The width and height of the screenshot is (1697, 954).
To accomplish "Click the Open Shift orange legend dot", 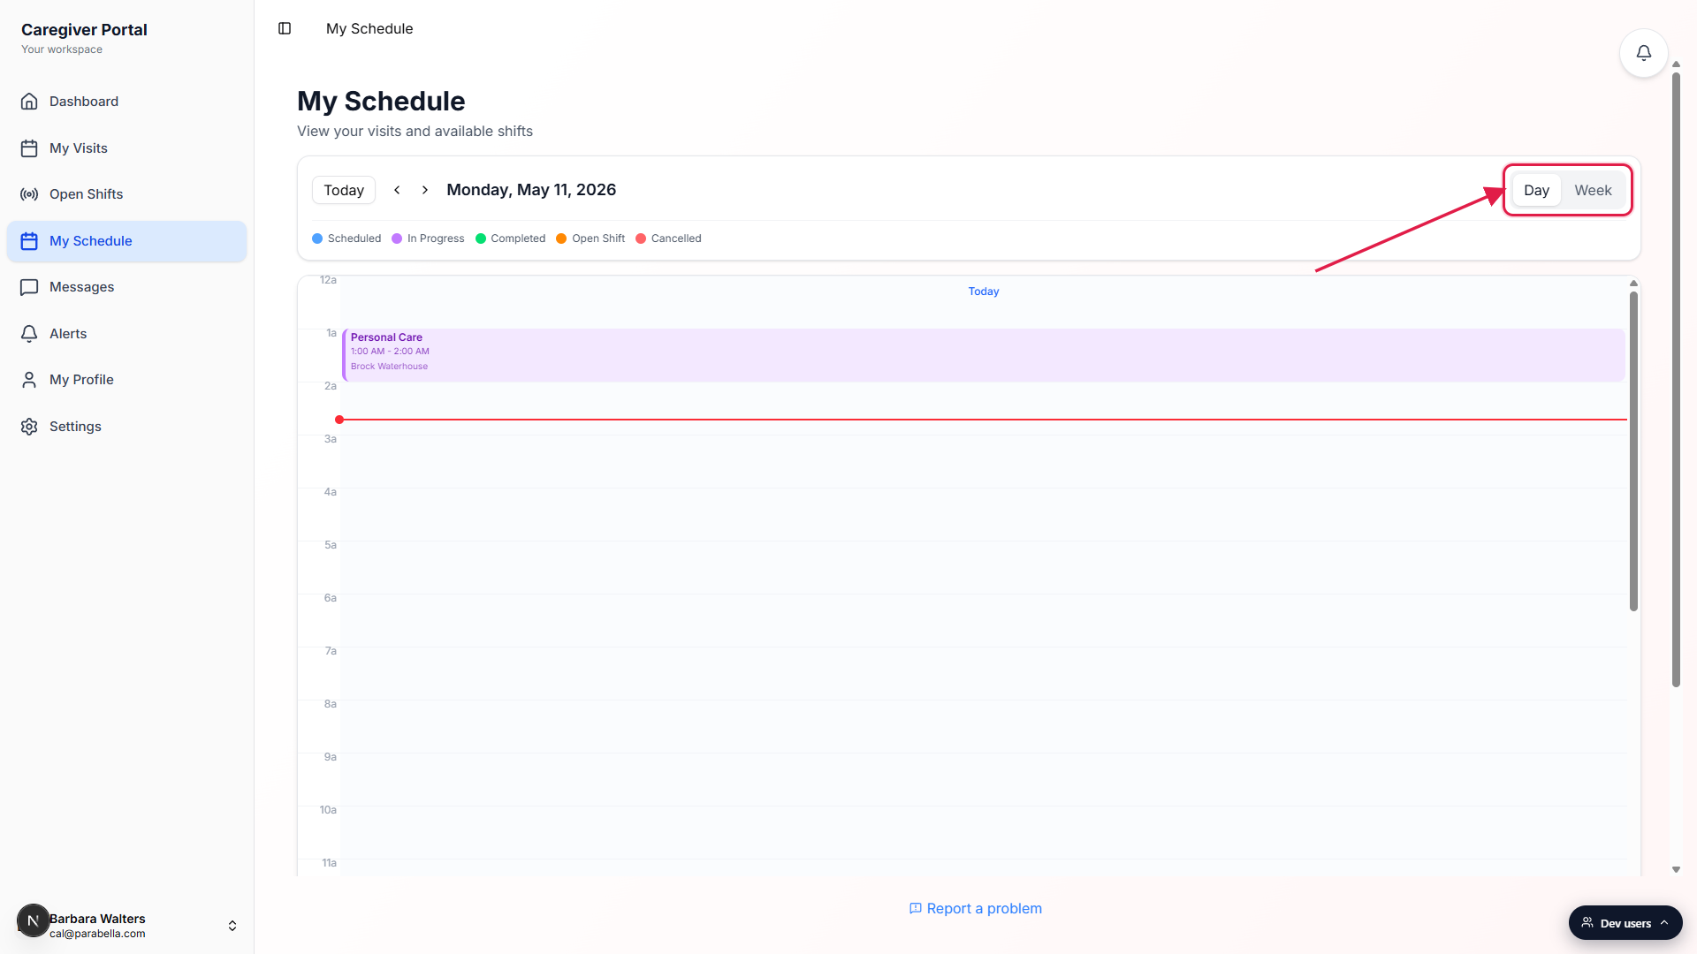I will coord(561,238).
